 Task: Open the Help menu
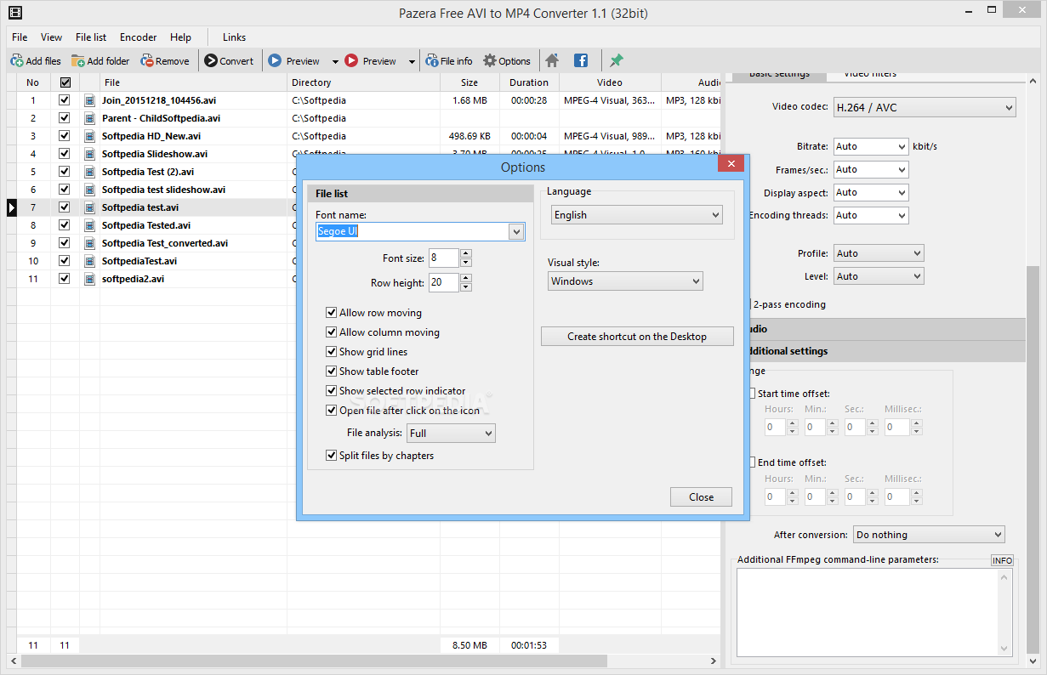[x=180, y=37]
